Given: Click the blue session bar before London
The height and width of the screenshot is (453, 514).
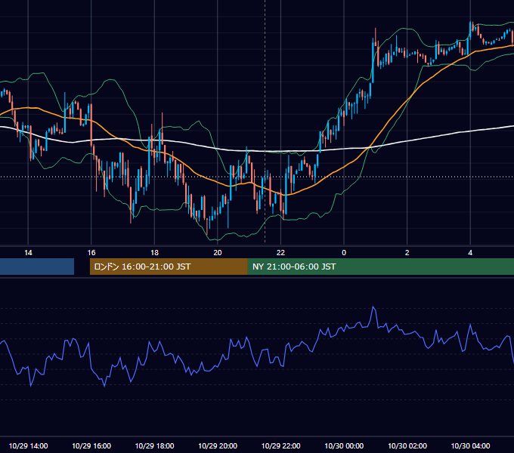Looking at the screenshot, I should [37, 267].
